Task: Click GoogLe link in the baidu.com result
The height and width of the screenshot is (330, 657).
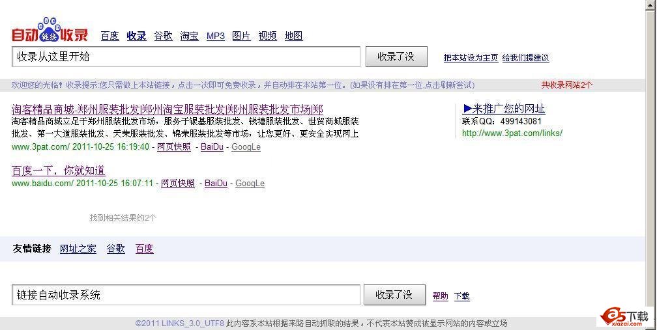Action: 250,183
